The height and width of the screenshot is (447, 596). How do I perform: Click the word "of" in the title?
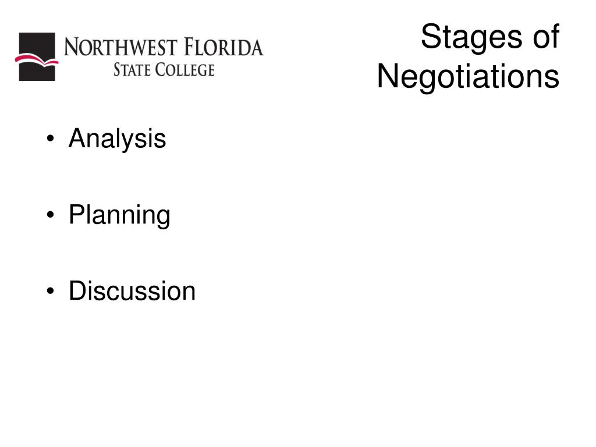point(546,37)
